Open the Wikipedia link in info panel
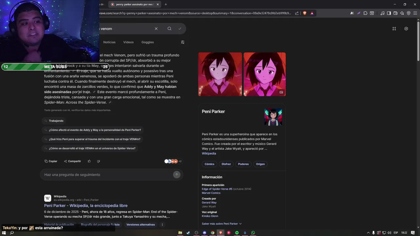This screenshot has height=236, width=420. 209,153
